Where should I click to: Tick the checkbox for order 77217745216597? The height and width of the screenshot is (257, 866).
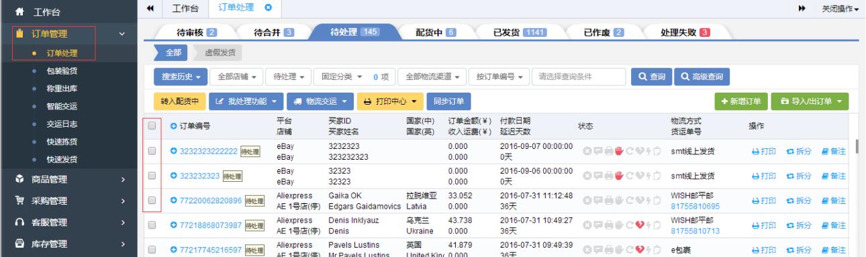point(152,249)
